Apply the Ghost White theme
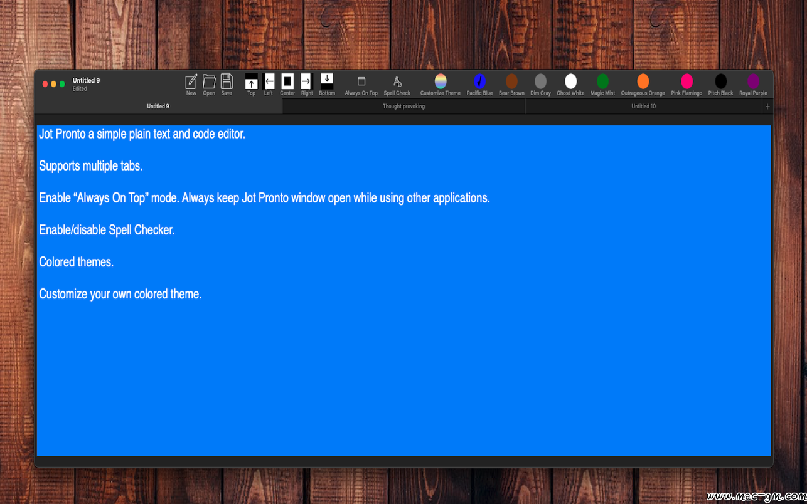807x504 pixels. (570, 81)
